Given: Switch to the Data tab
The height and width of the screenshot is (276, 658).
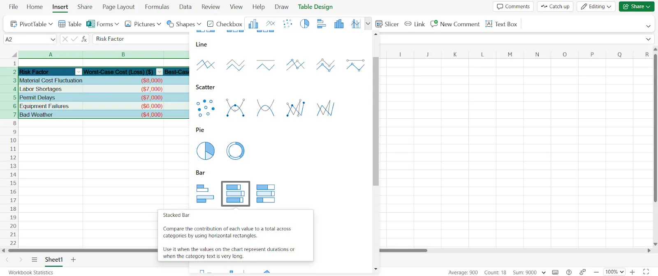Looking at the screenshot, I should pyautogui.click(x=185, y=7).
